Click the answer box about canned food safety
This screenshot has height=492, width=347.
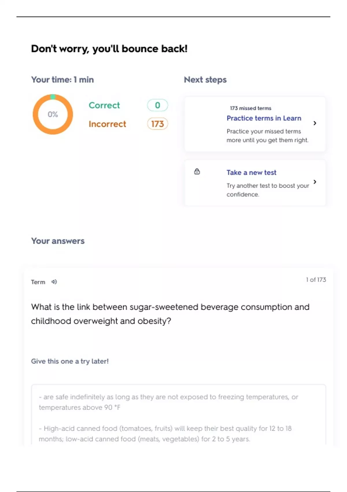click(x=178, y=417)
